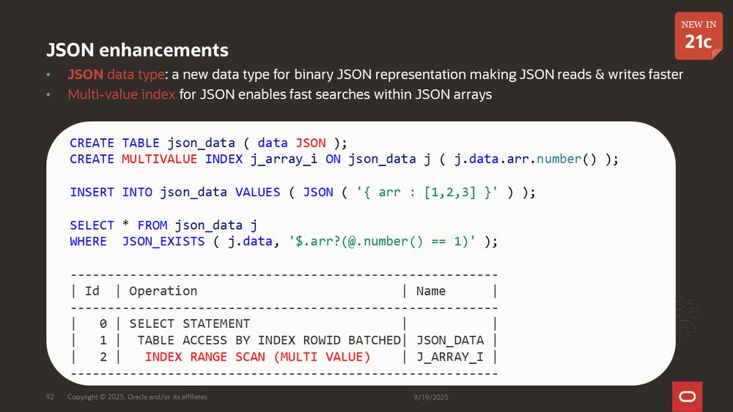Click slide number 92 in the footer

[50, 397]
